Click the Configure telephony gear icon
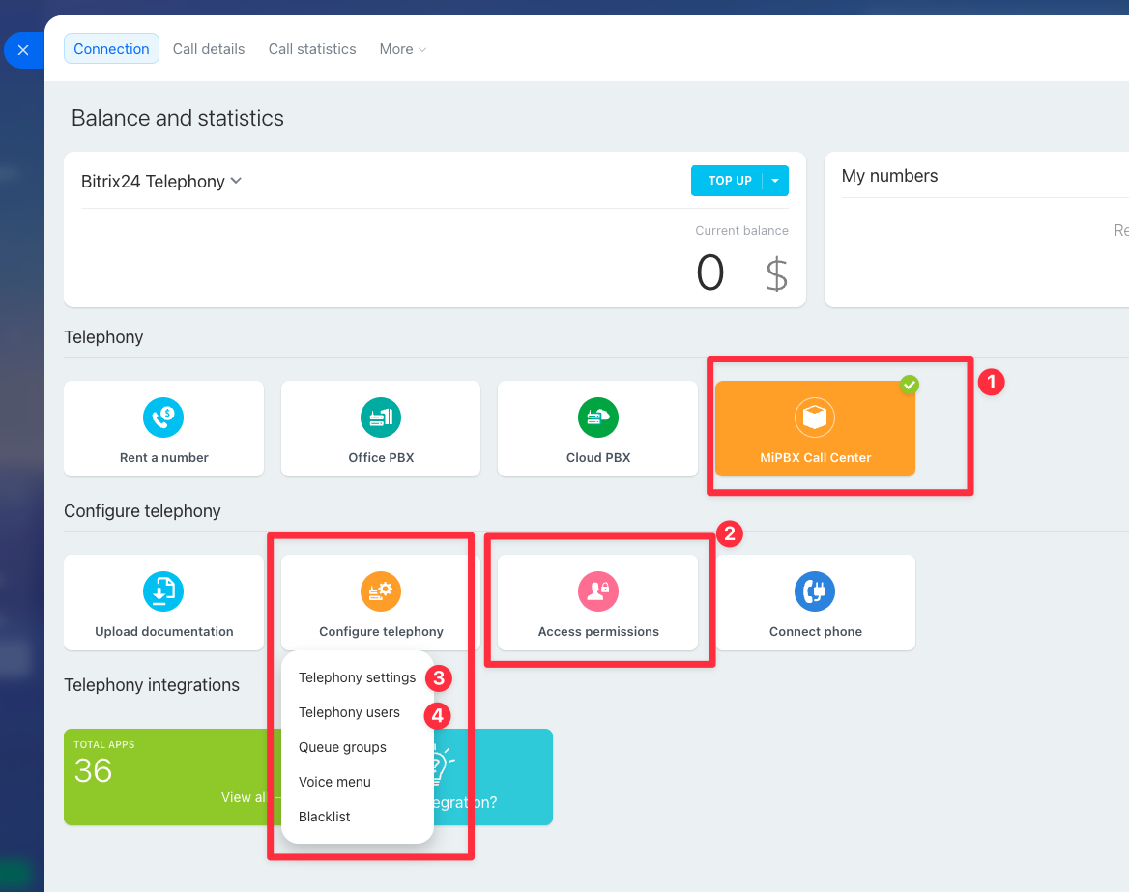 pyautogui.click(x=381, y=591)
